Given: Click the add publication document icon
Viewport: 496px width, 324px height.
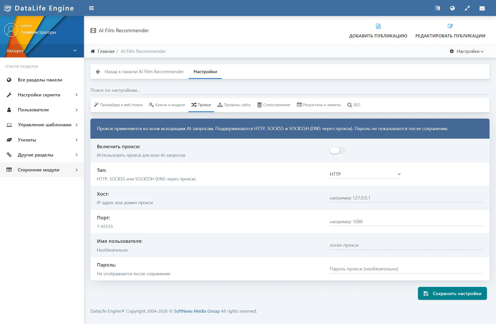Looking at the screenshot, I should (x=378, y=26).
